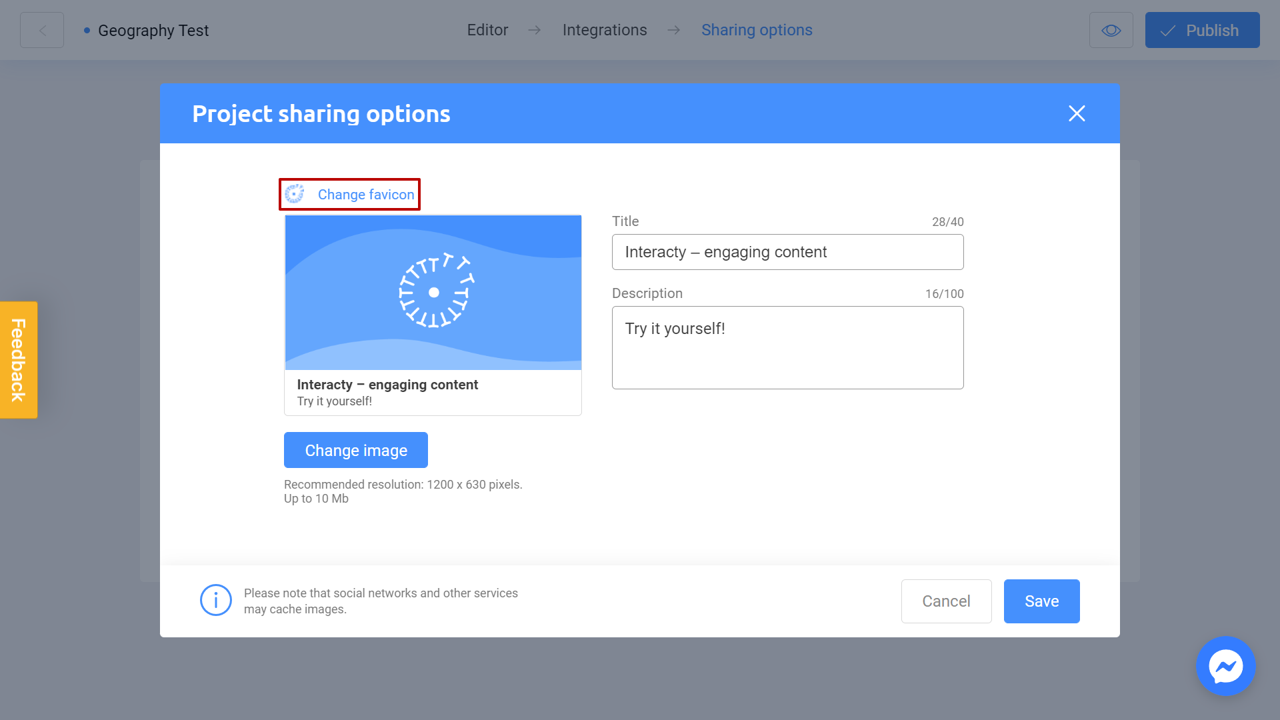Image resolution: width=1280 pixels, height=720 pixels.
Task: Click into the Description text area
Action: 787,347
